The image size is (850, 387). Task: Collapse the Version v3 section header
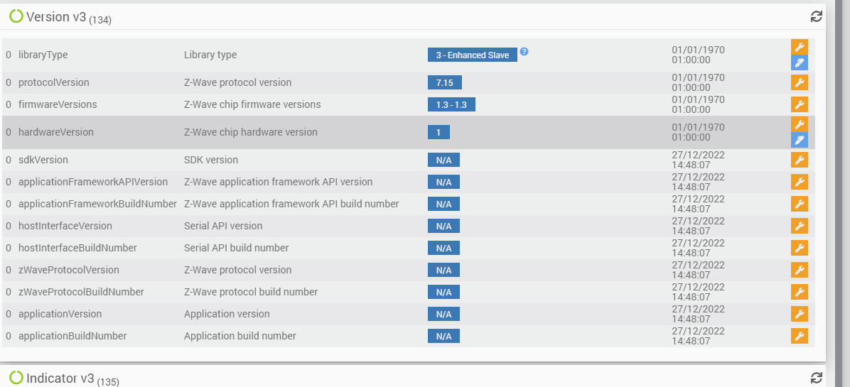[x=56, y=17]
